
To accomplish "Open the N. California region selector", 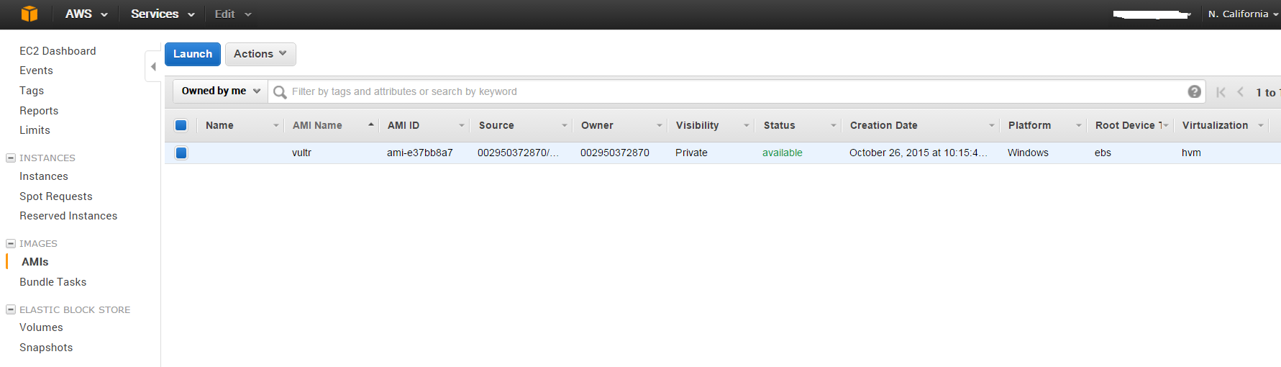I will pyautogui.click(x=1242, y=14).
